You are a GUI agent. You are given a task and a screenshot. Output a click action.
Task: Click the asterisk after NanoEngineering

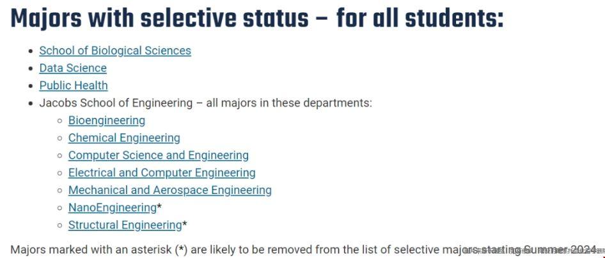[x=159, y=207]
